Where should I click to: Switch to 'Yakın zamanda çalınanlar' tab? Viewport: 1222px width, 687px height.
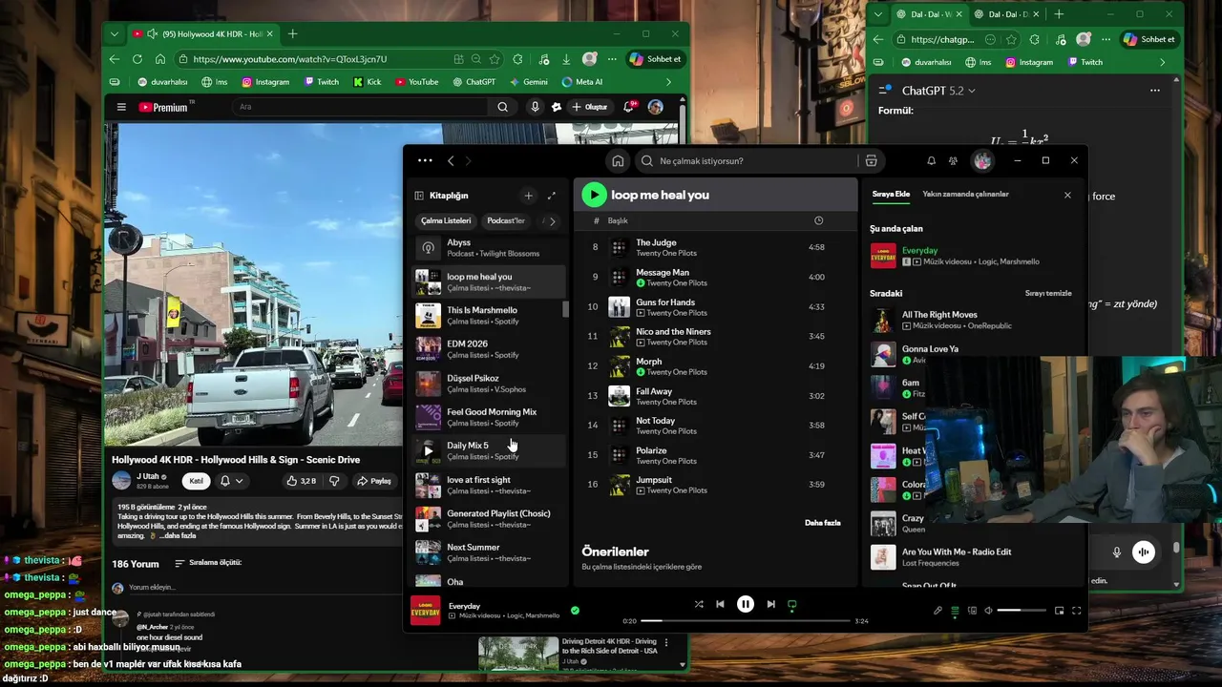click(x=965, y=194)
